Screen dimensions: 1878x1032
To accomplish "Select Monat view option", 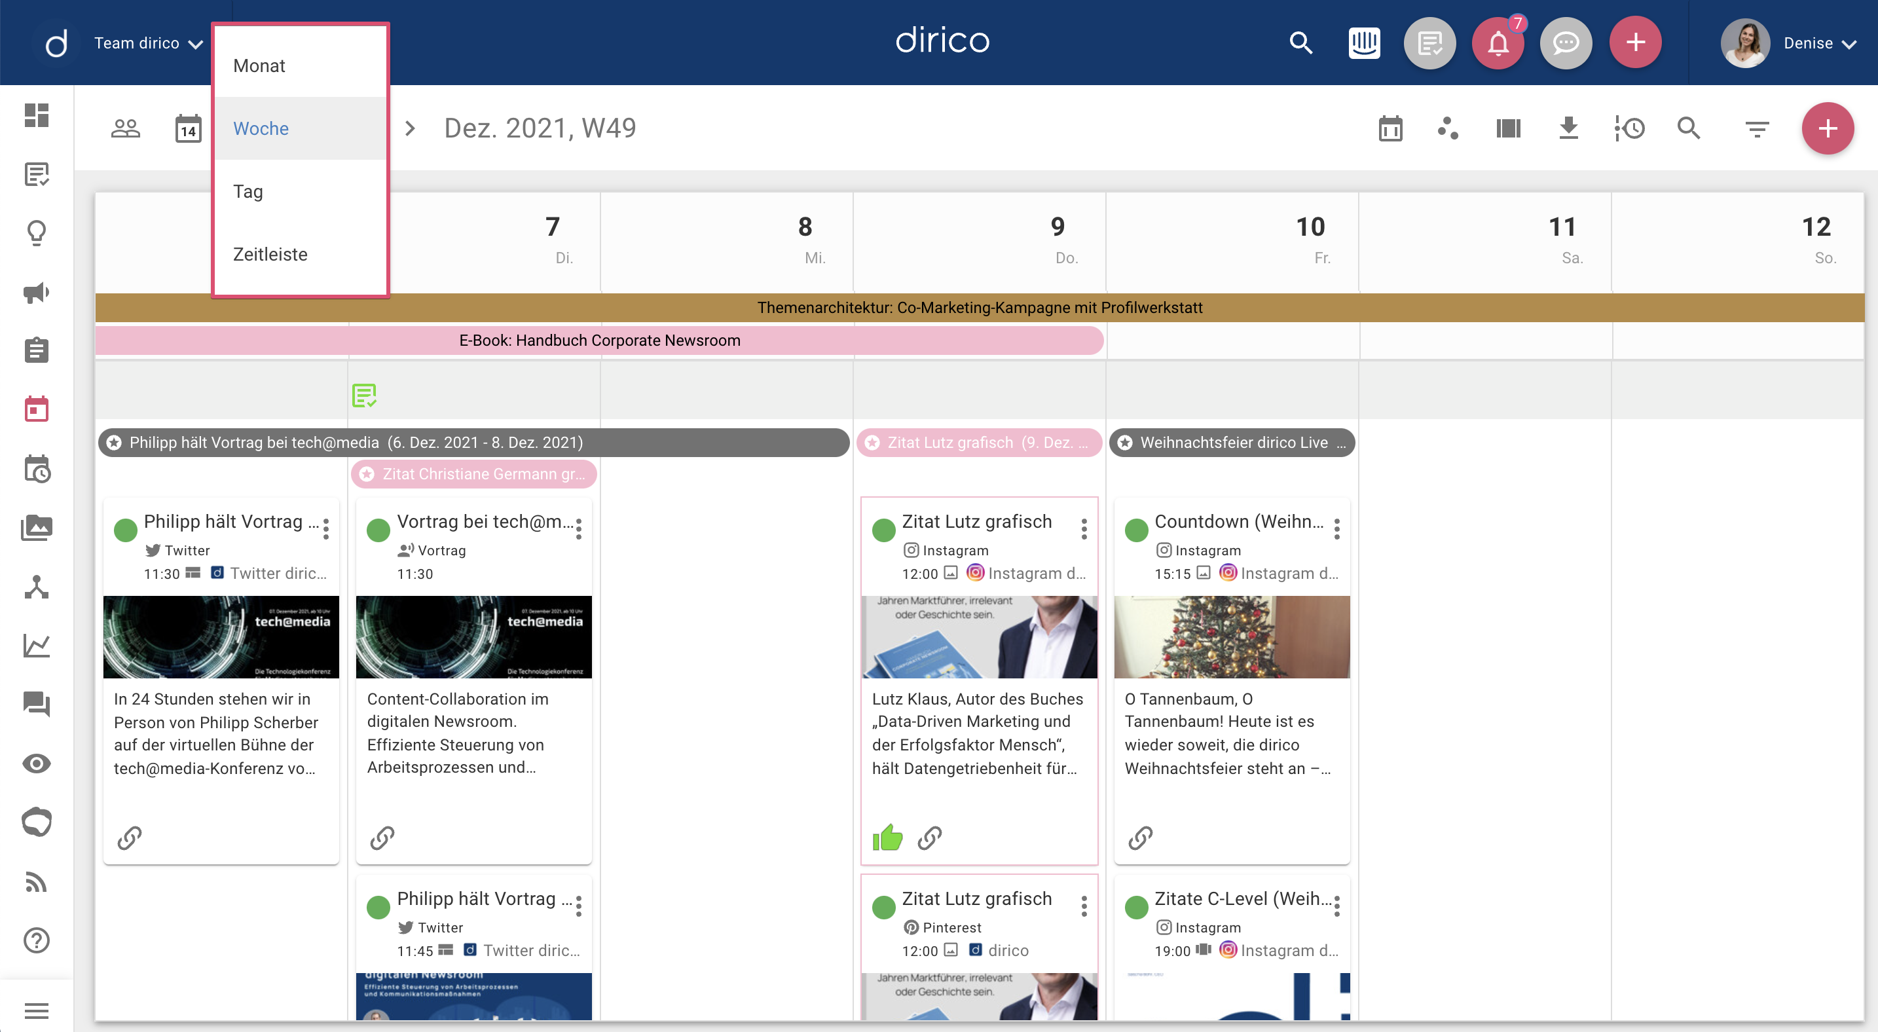I will 301,65.
